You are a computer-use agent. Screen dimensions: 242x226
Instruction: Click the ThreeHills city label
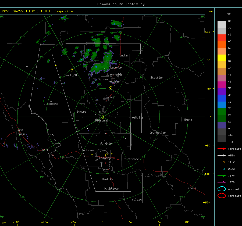click(135, 117)
